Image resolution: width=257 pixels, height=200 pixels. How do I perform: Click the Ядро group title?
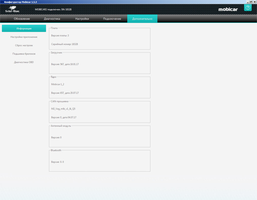(x=53, y=77)
